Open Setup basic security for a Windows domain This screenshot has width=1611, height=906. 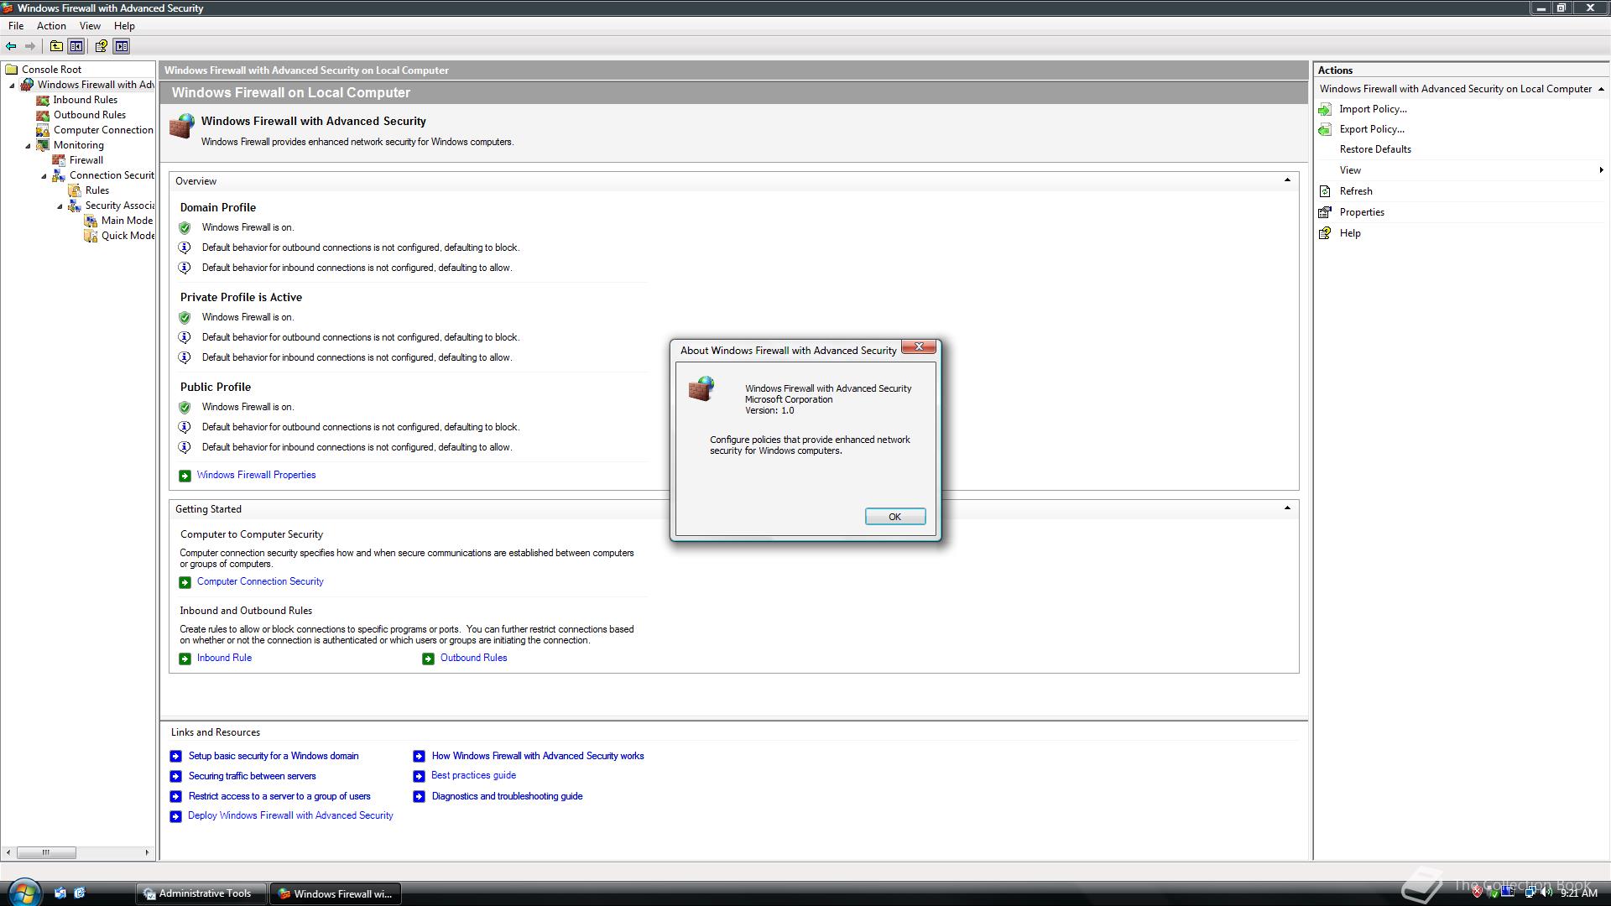(273, 756)
